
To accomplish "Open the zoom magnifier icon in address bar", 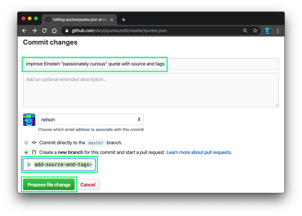I will point(245,31).
